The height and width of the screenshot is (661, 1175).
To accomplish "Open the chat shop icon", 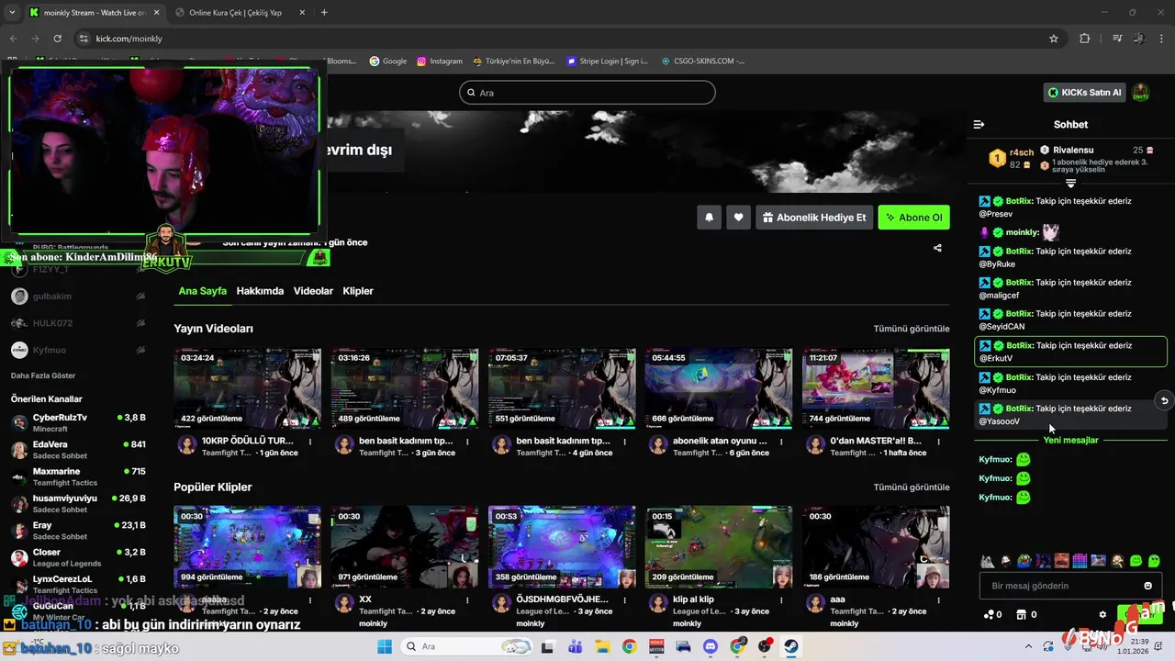I will click(x=1020, y=614).
